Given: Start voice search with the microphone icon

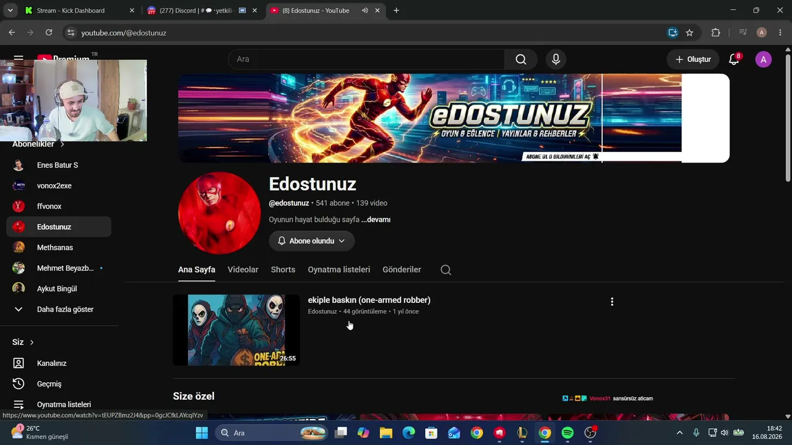Looking at the screenshot, I should pos(556,59).
